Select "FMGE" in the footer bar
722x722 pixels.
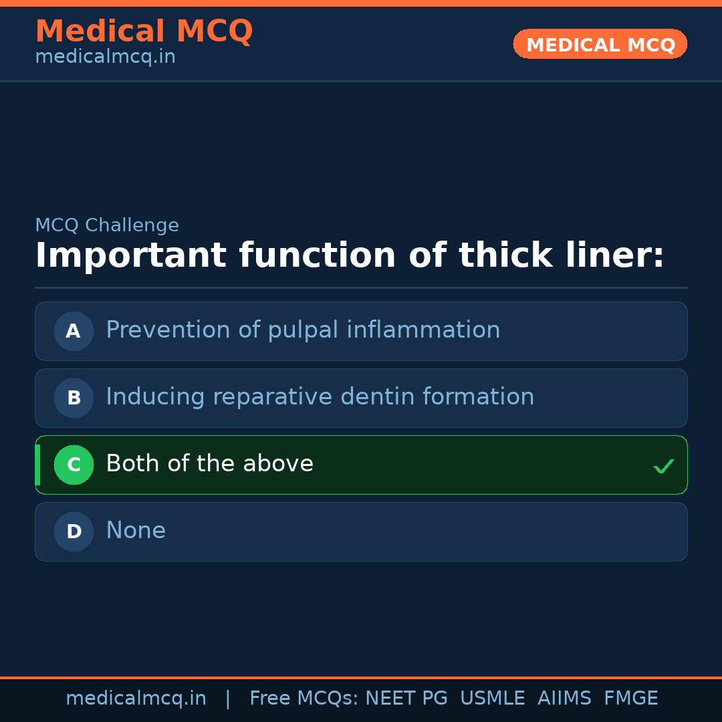pos(630,699)
